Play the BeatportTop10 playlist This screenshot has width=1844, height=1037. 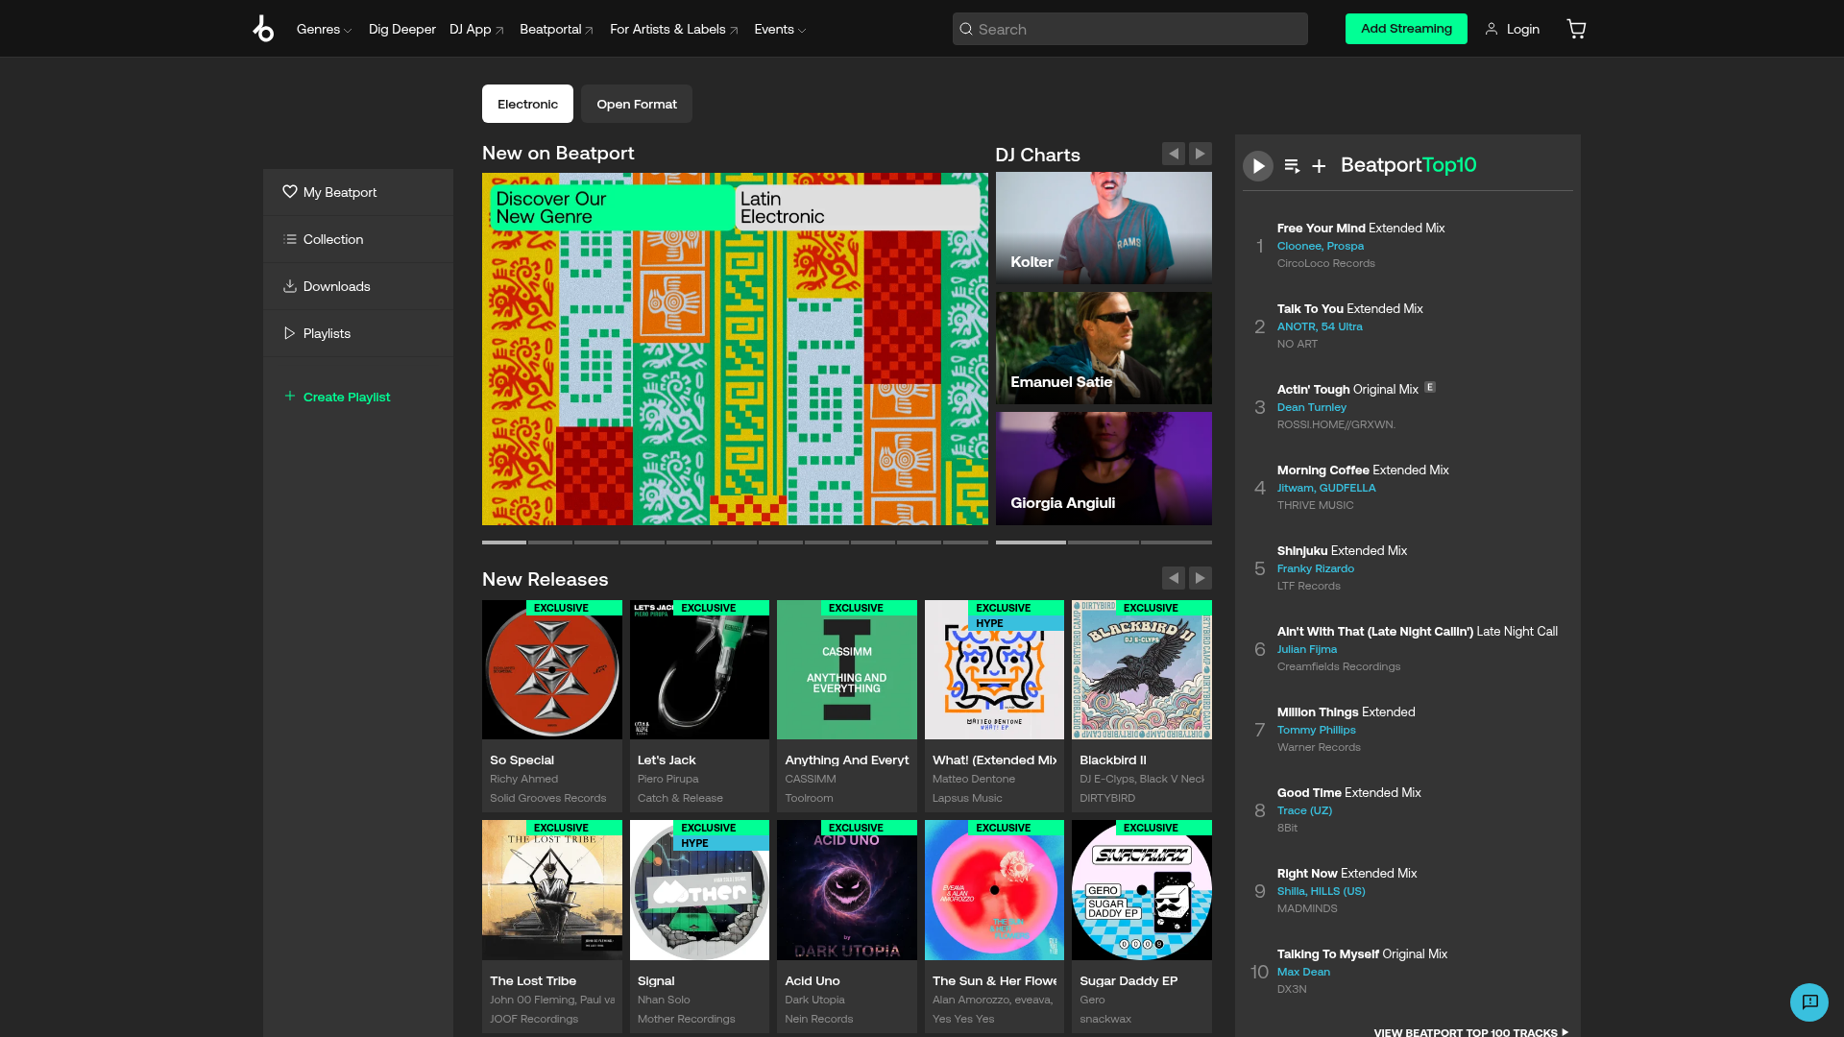point(1257,165)
